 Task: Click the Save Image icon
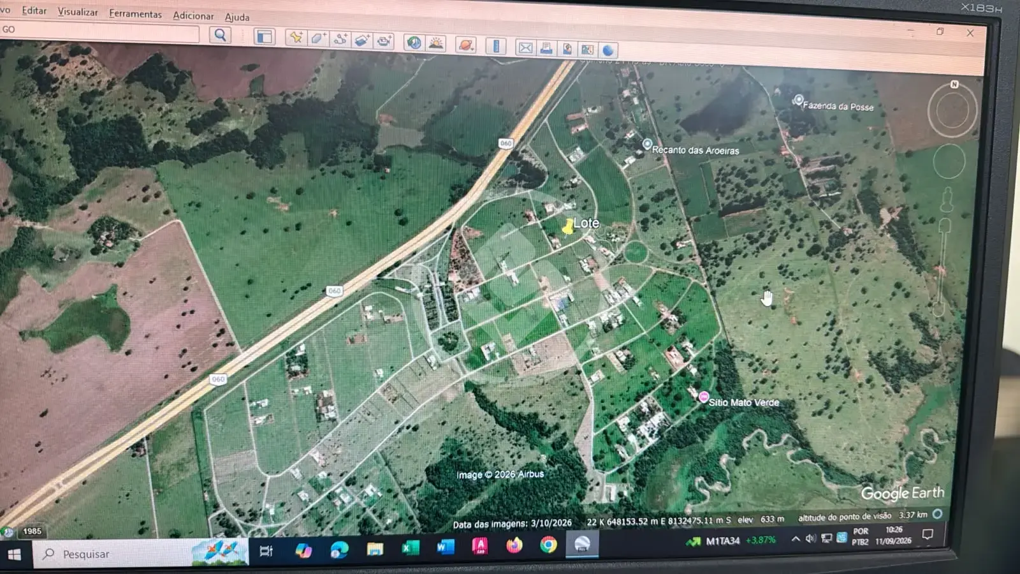click(567, 49)
